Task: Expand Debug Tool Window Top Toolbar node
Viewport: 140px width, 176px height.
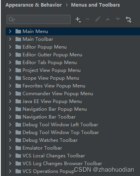Action: [10, 132]
